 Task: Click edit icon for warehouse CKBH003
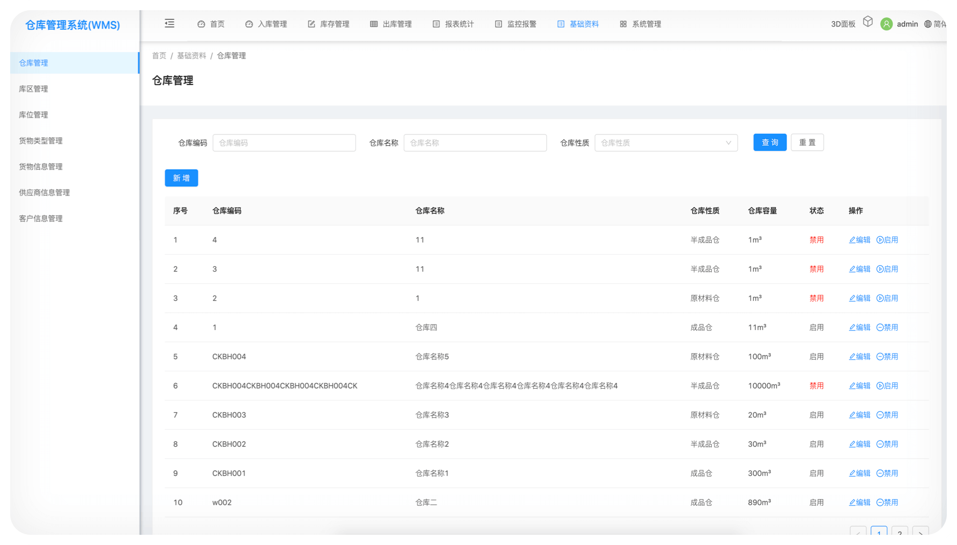(x=852, y=415)
